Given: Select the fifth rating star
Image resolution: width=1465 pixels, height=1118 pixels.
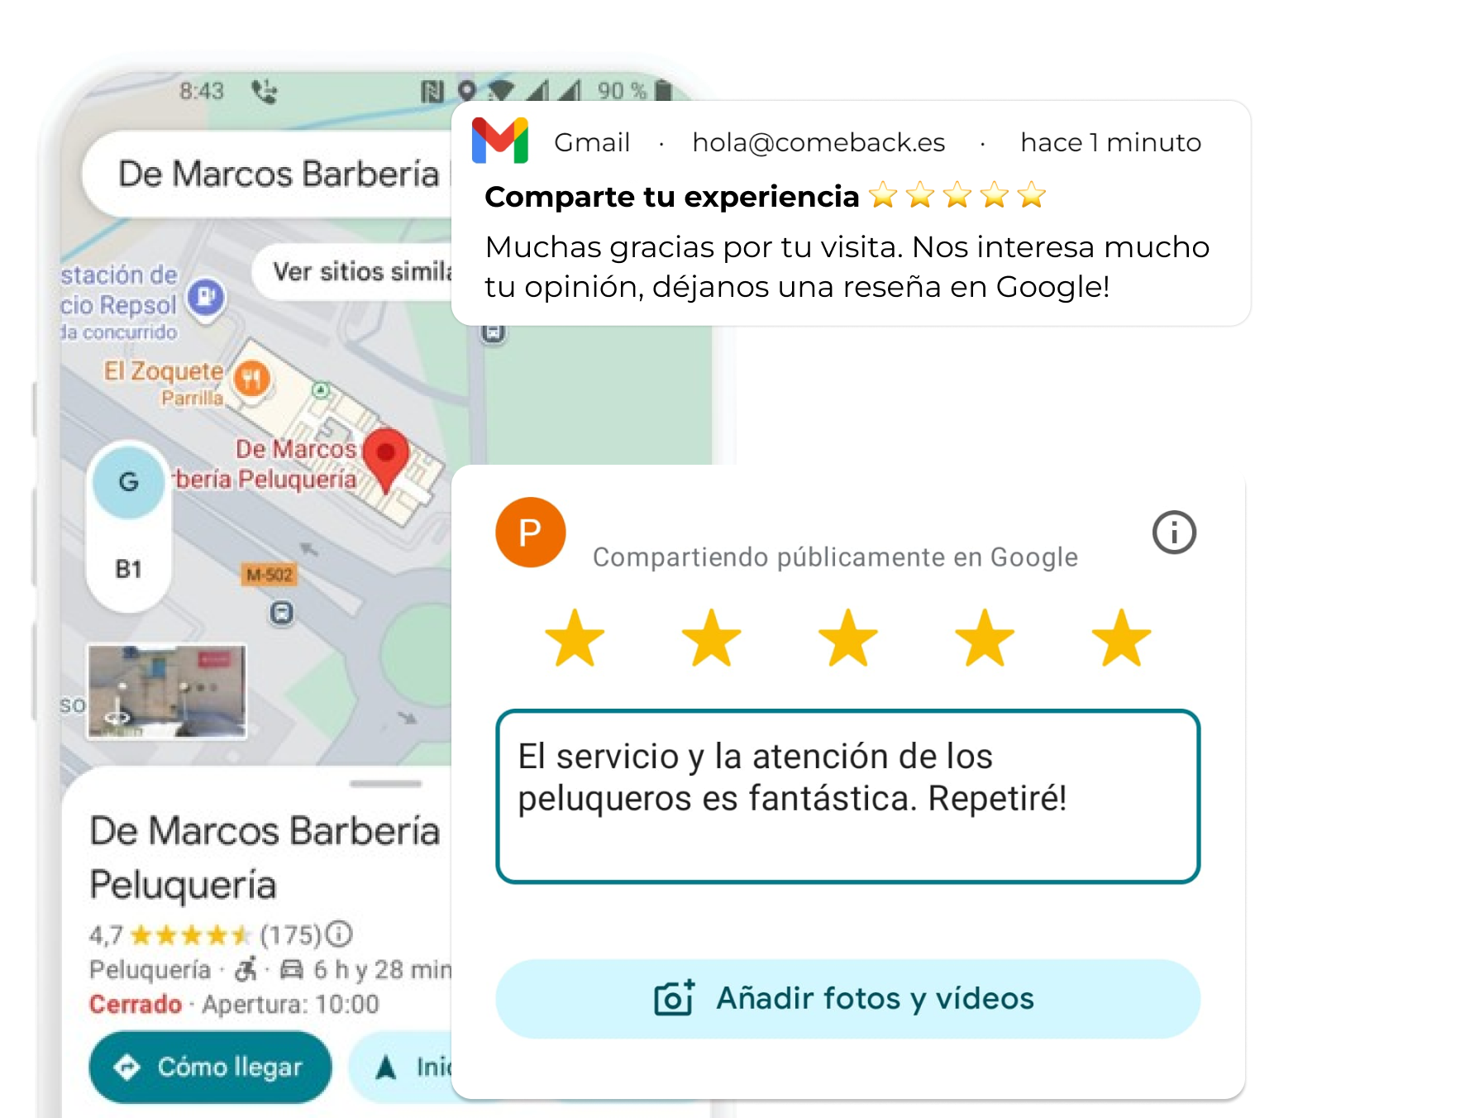Looking at the screenshot, I should 1121,638.
